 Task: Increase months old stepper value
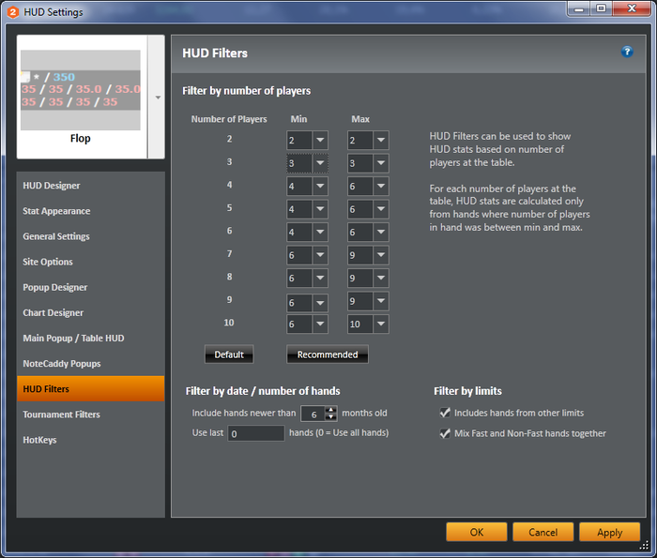331,410
